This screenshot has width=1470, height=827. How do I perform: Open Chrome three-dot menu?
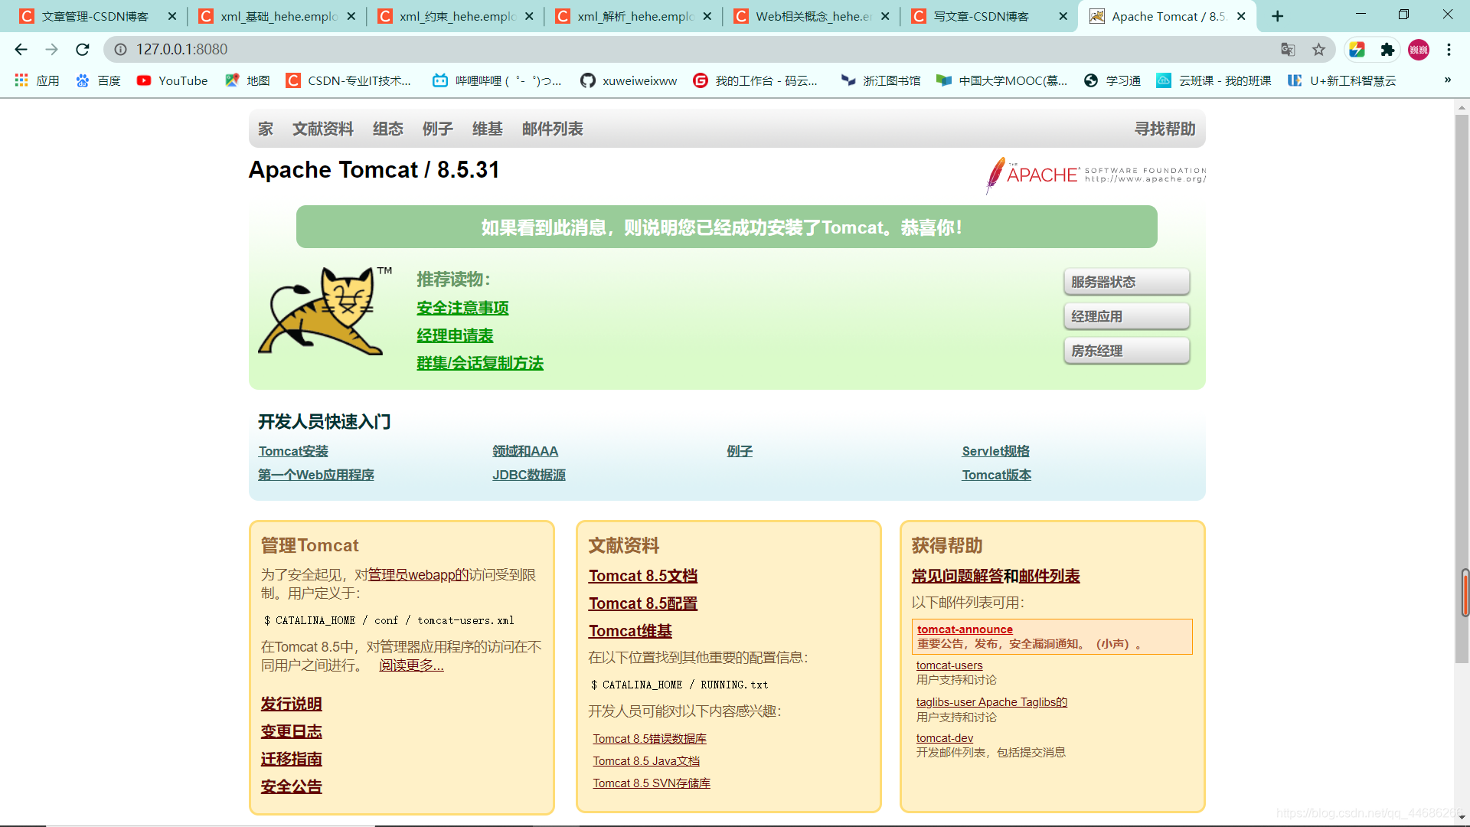(x=1449, y=50)
